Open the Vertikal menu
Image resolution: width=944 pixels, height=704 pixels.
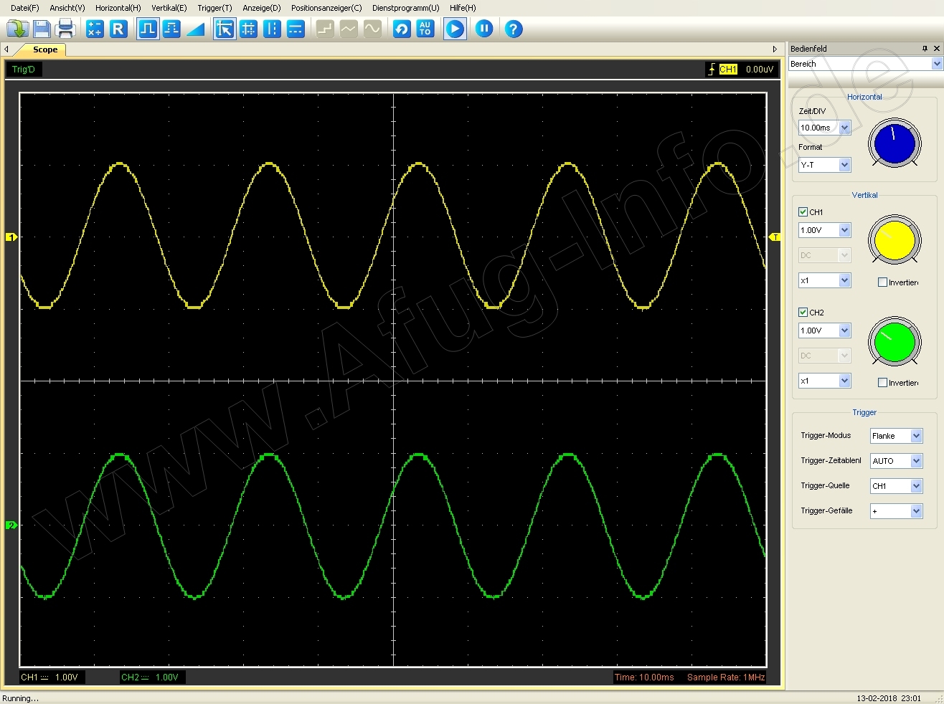(169, 8)
